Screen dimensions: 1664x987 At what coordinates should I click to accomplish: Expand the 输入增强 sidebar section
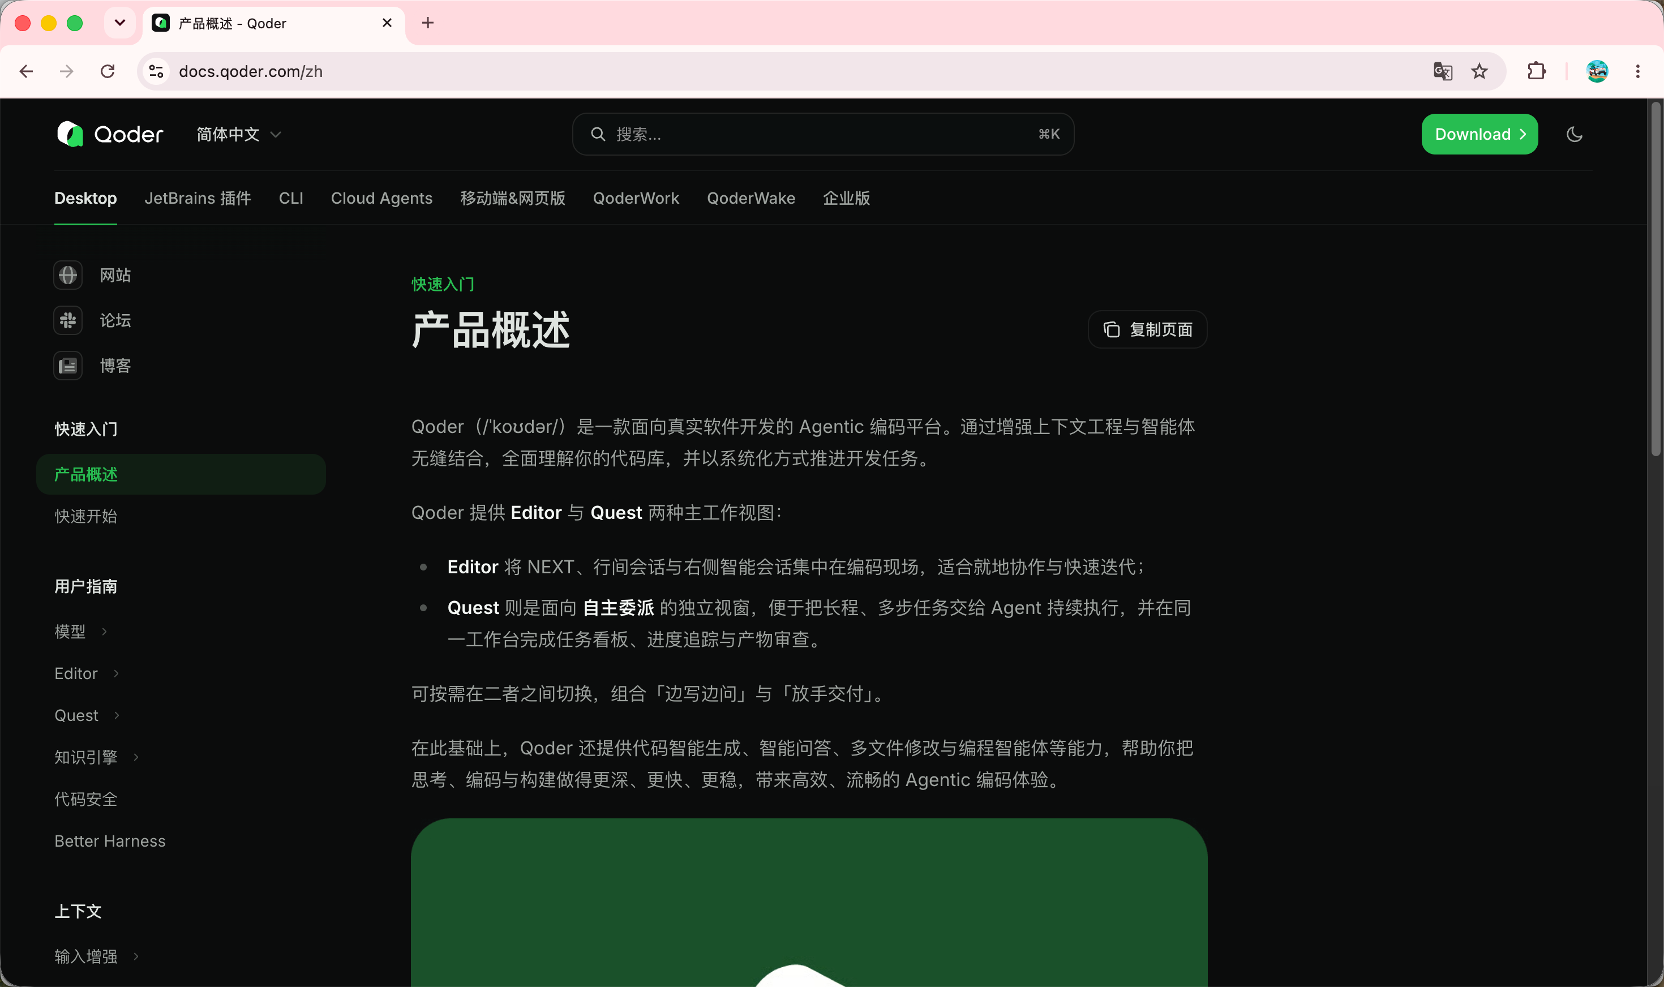(97, 956)
